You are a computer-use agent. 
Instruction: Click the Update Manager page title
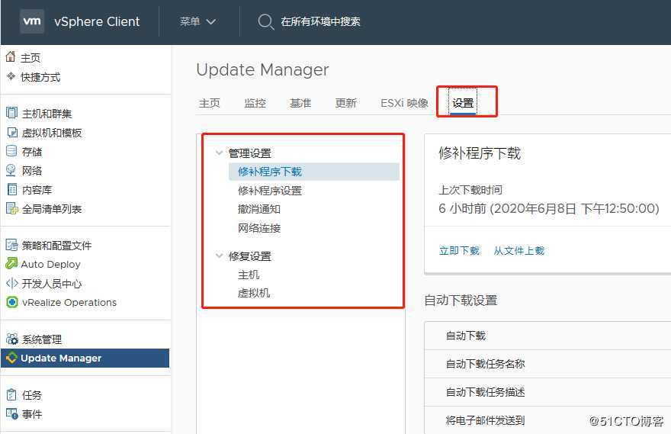pyautogui.click(x=262, y=69)
